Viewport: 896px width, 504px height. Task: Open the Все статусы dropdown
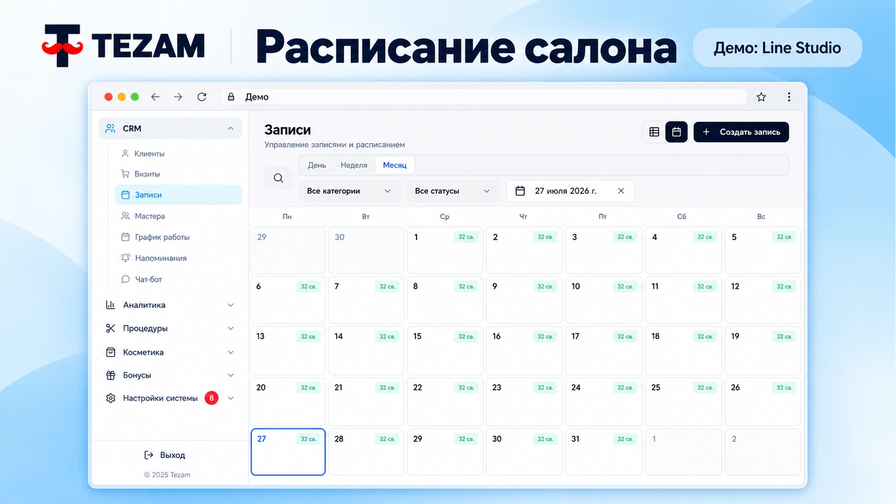(453, 191)
